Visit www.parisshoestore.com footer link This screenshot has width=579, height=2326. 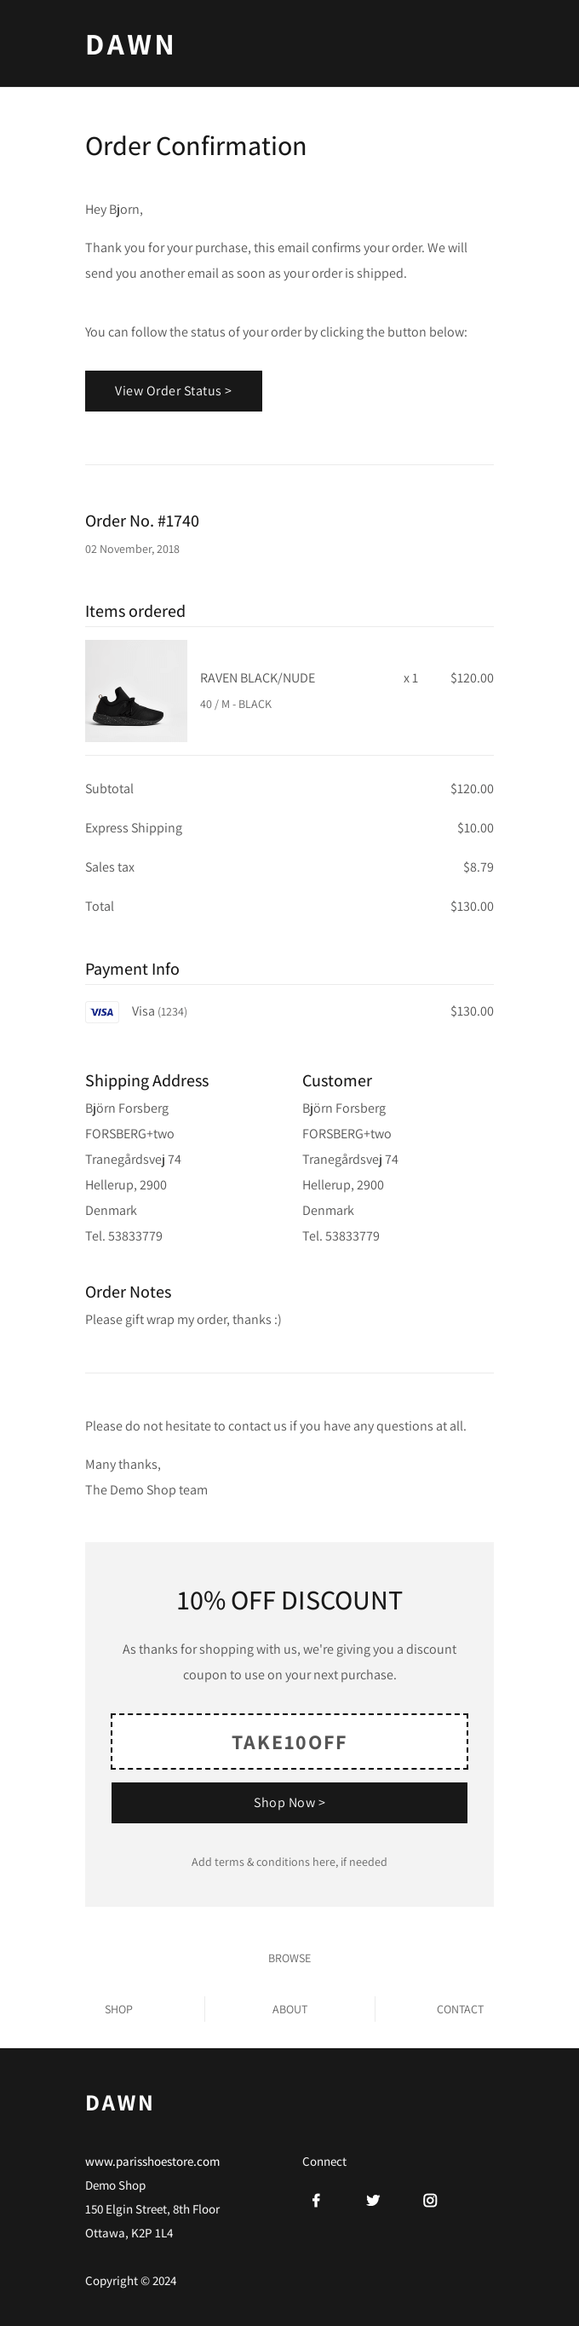point(152,2161)
